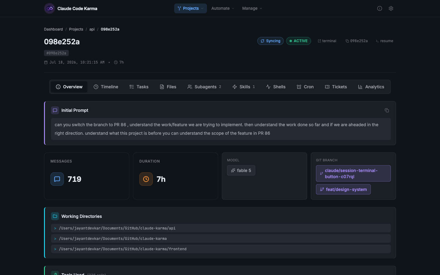Screen dimensions: 440x275
Task: Switch to the Timeline tab
Action: 106,87
